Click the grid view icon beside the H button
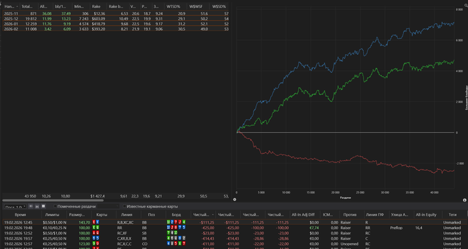The image size is (468, 249). click(43, 206)
